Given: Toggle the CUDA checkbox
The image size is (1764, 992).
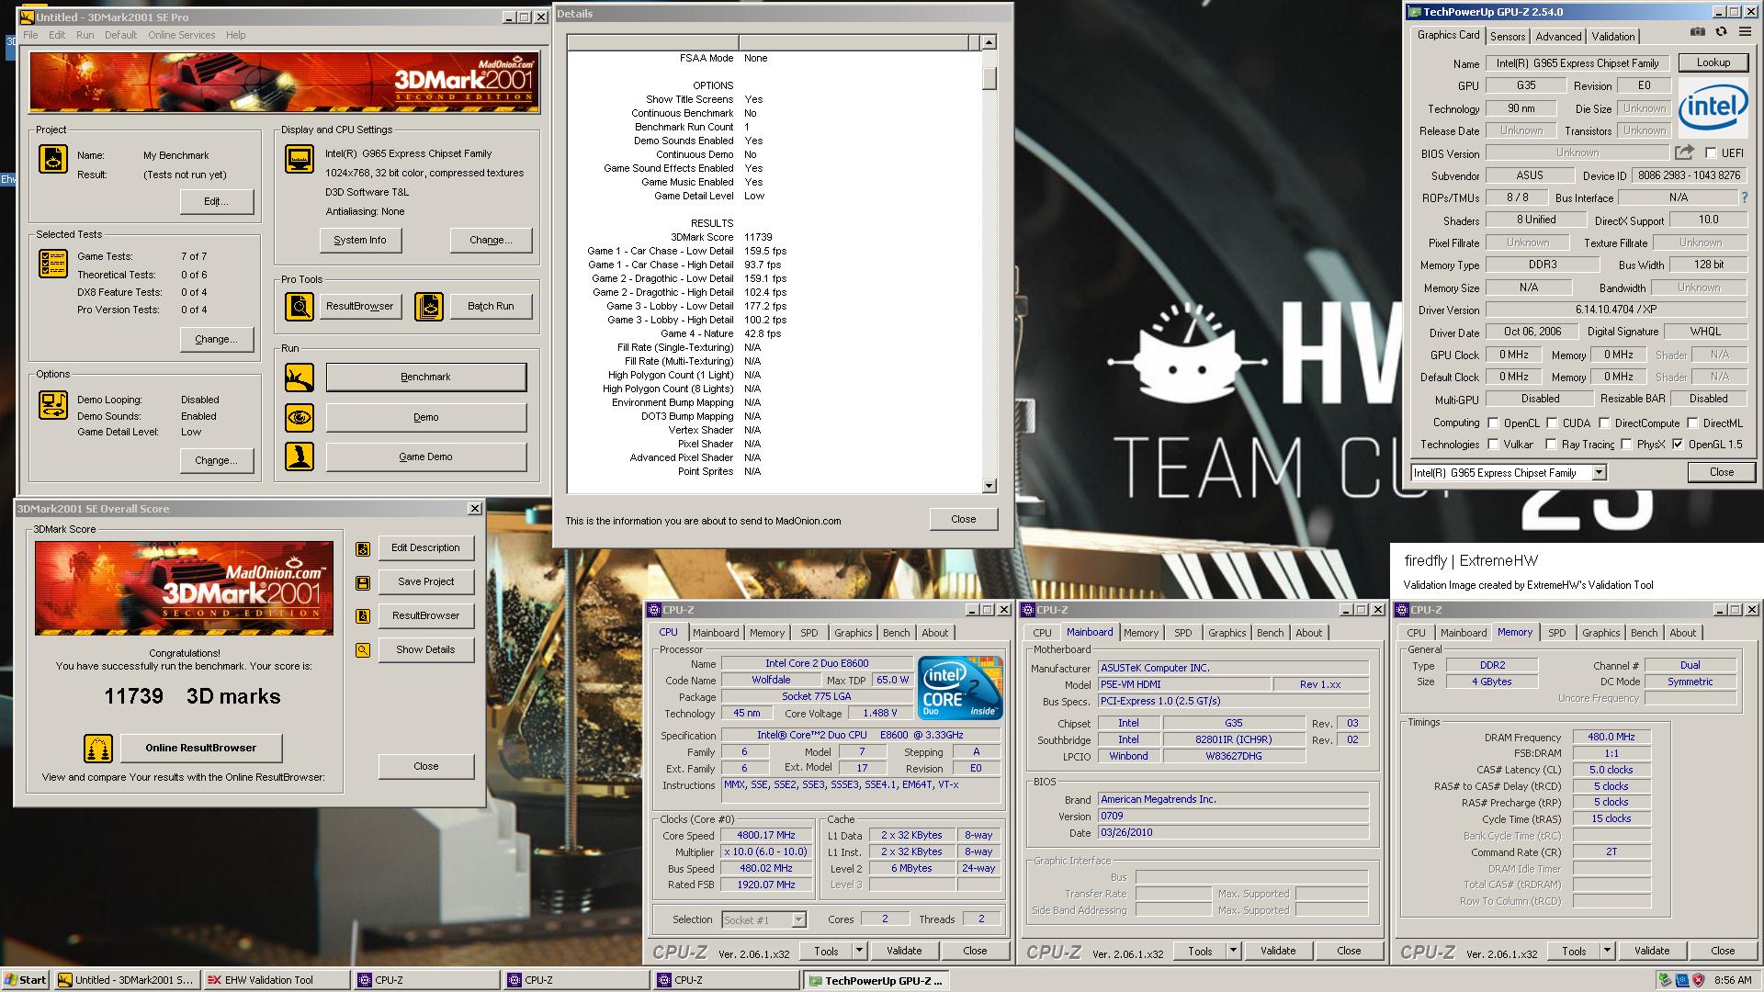Looking at the screenshot, I should click(1552, 423).
